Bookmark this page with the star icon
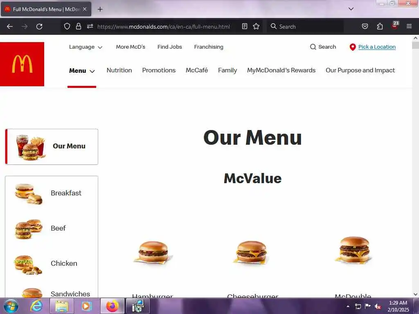The width and height of the screenshot is (419, 314). (x=256, y=26)
